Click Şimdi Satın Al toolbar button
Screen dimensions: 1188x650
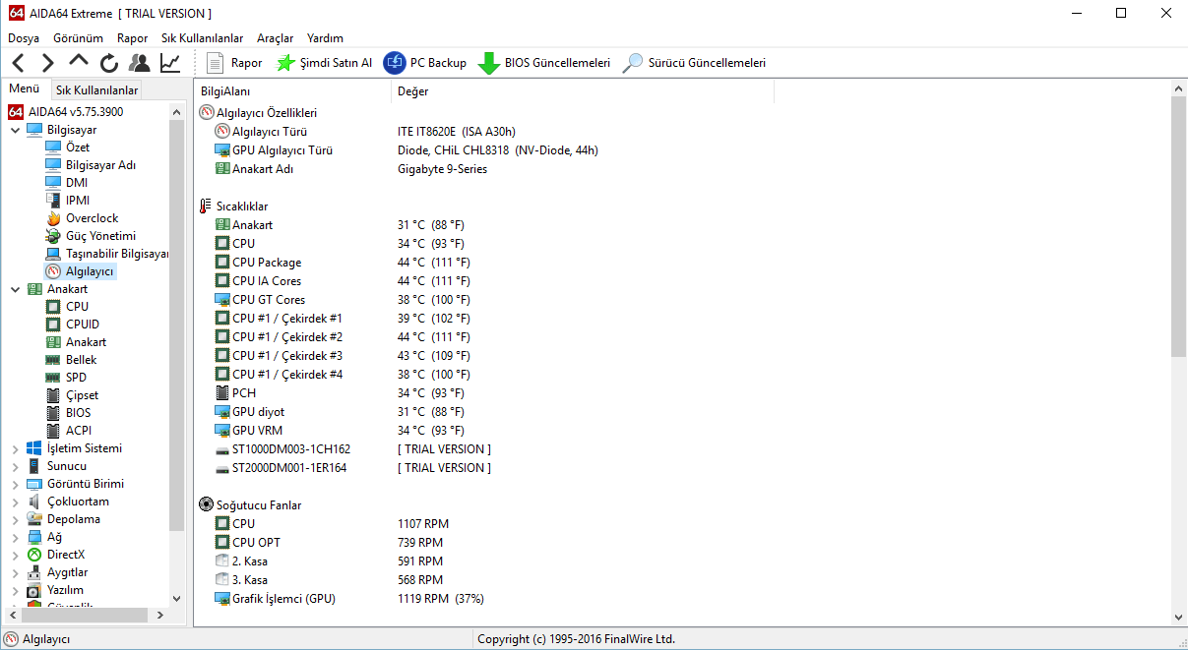coord(324,63)
